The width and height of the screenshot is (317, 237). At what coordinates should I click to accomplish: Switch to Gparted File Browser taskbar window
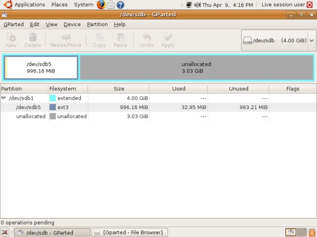[x=130, y=232]
